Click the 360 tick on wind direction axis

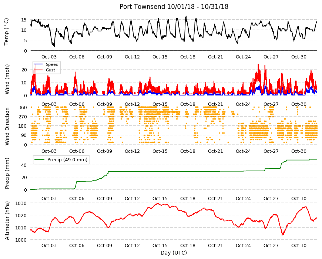point(23,108)
